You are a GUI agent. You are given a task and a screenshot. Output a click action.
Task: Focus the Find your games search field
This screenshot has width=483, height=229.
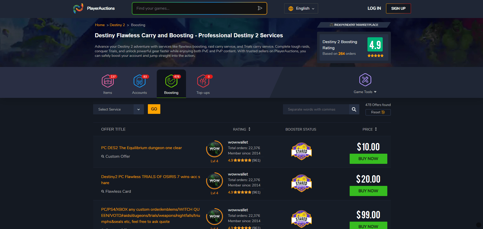(x=195, y=8)
